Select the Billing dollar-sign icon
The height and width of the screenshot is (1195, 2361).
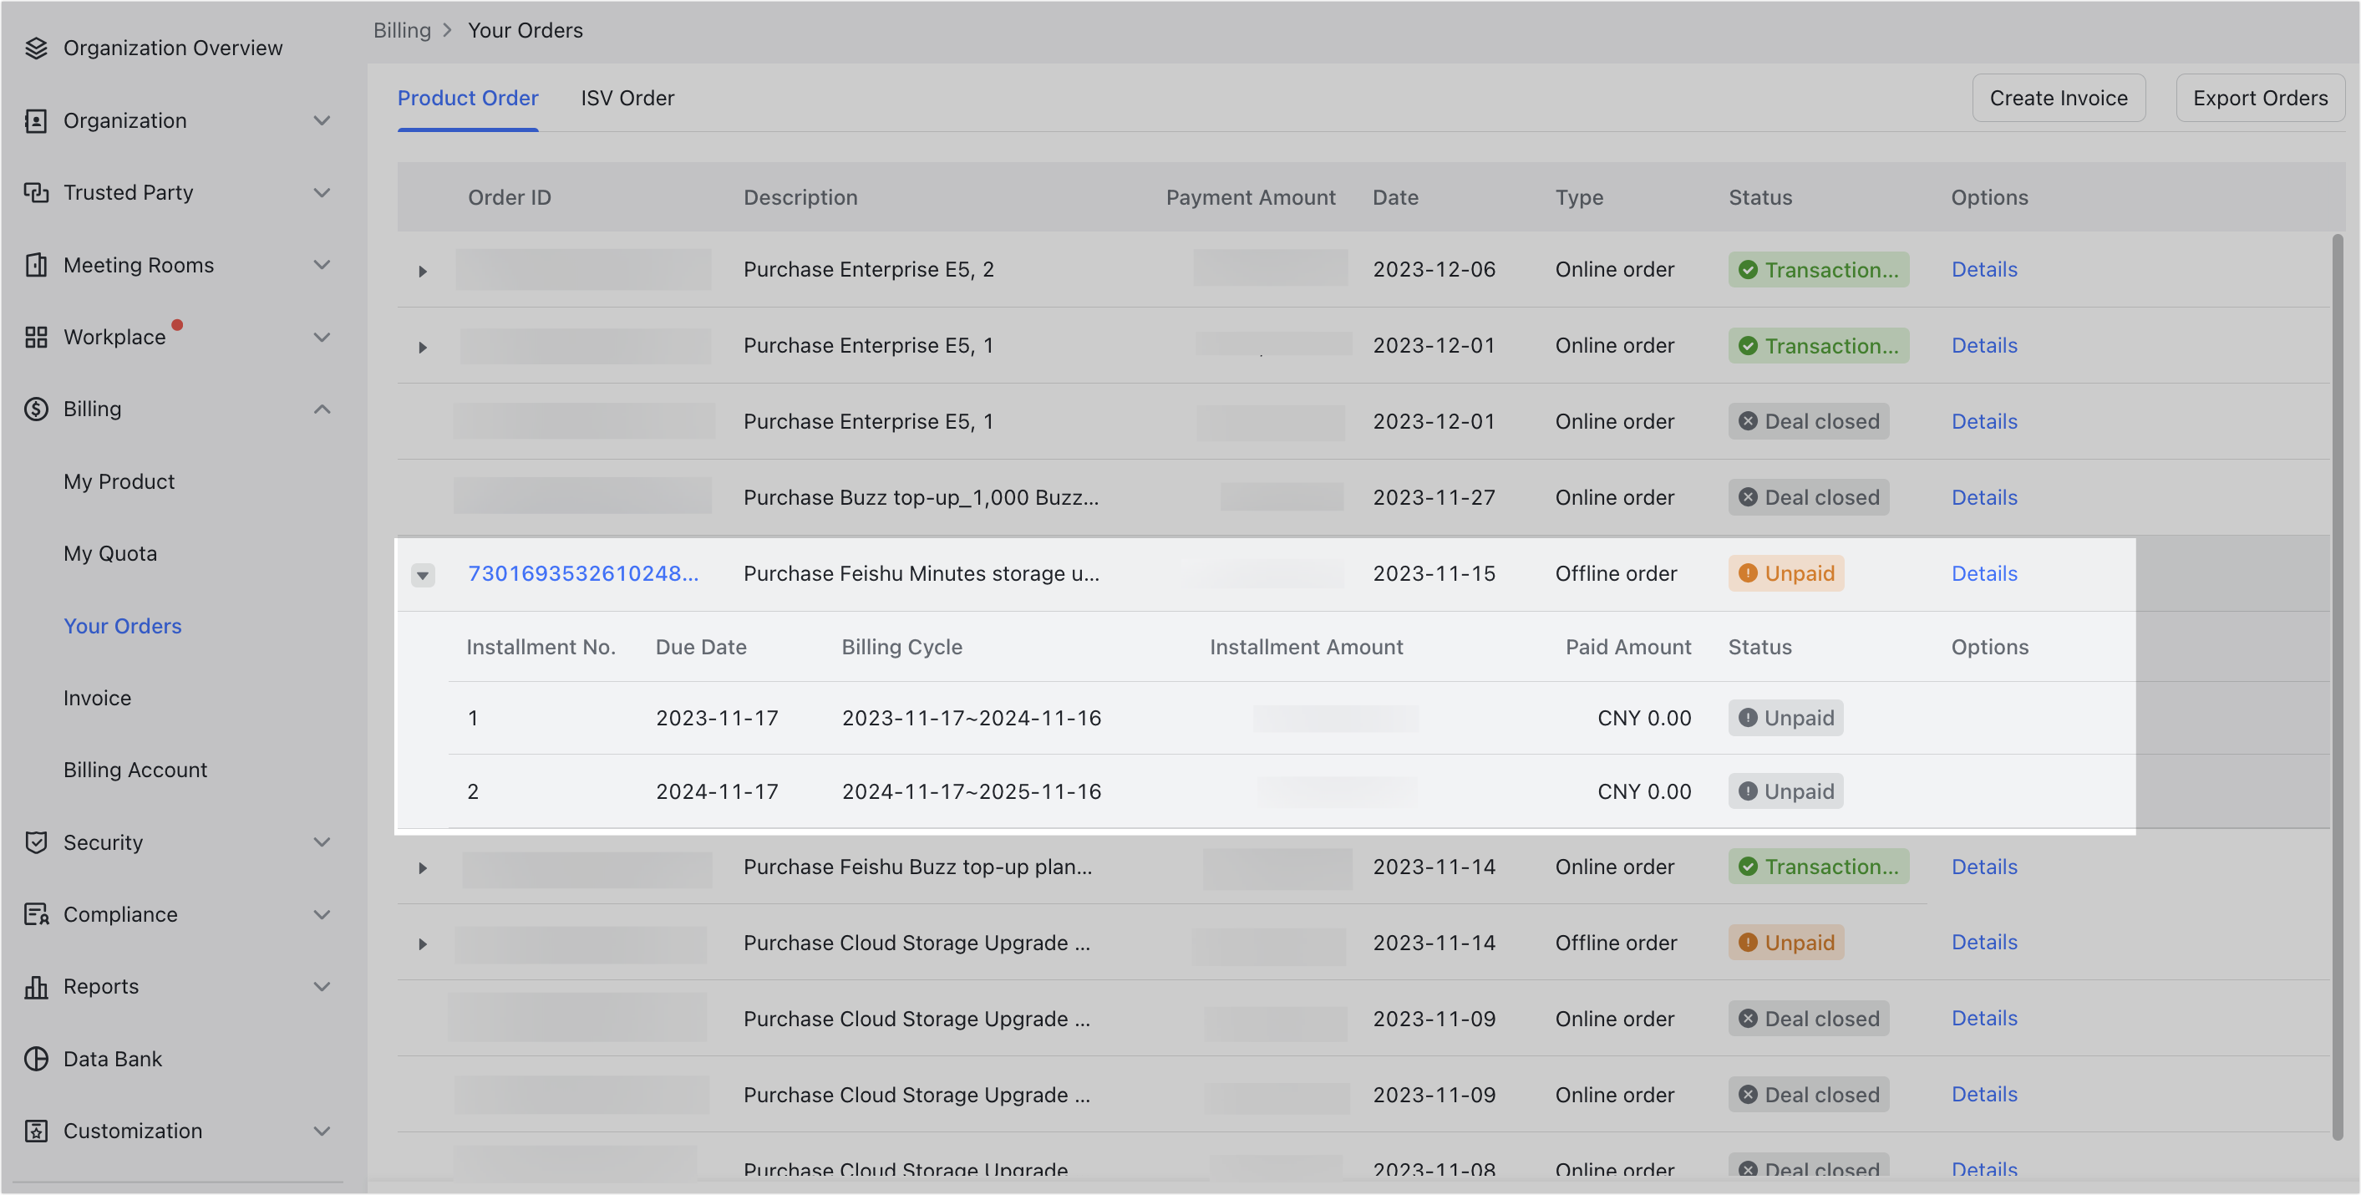[37, 409]
